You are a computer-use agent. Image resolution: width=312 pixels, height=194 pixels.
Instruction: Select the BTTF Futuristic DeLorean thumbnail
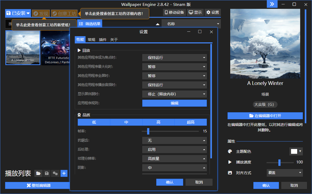point(55,48)
